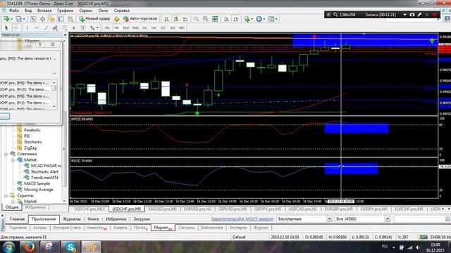Click the zoom in magnifier icon
451x253 pixels.
(x=196, y=19)
